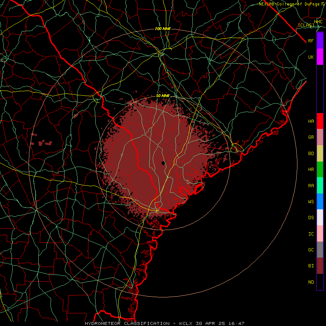Click the HA red legend swatch
326x326 pixels.
(320, 121)
